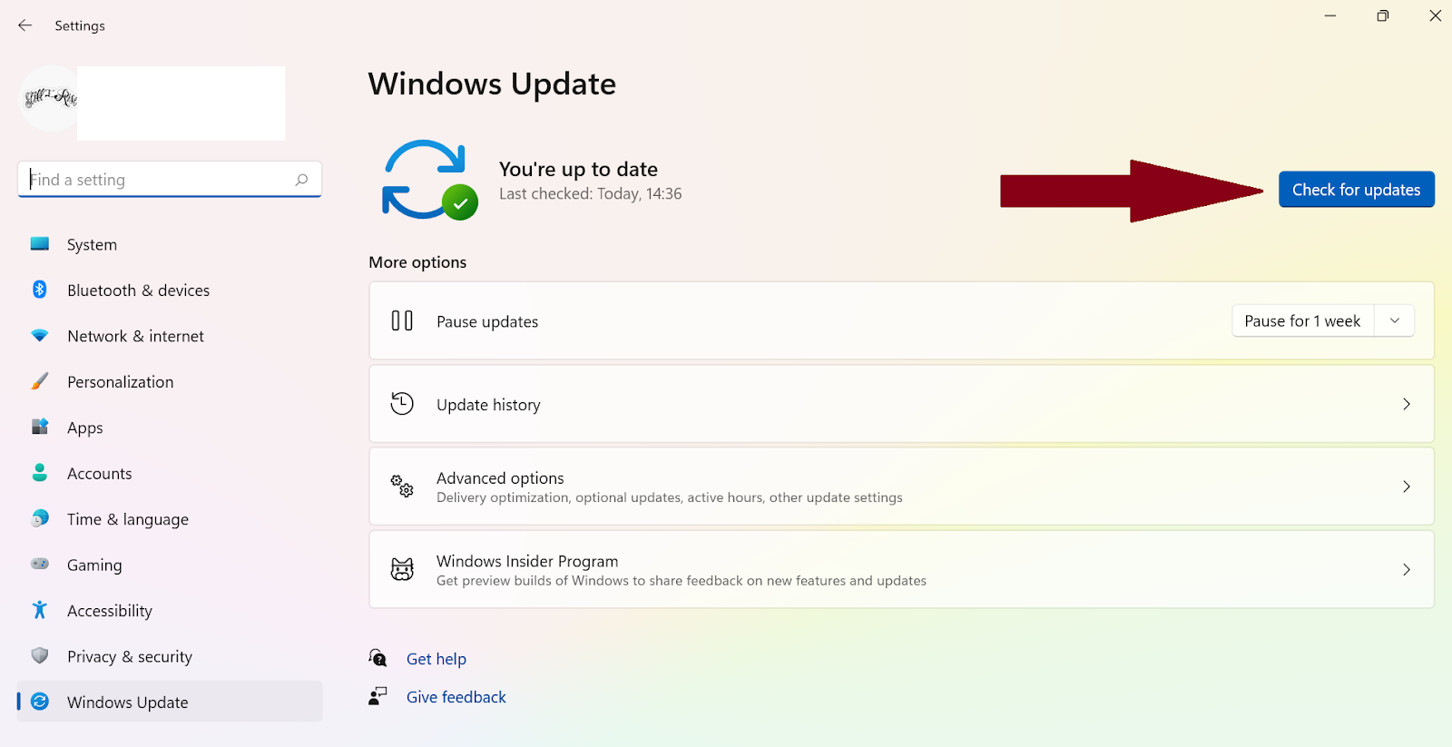The width and height of the screenshot is (1452, 747).
Task: Click the Windows Insider Program title
Action: pyautogui.click(x=527, y=561)
